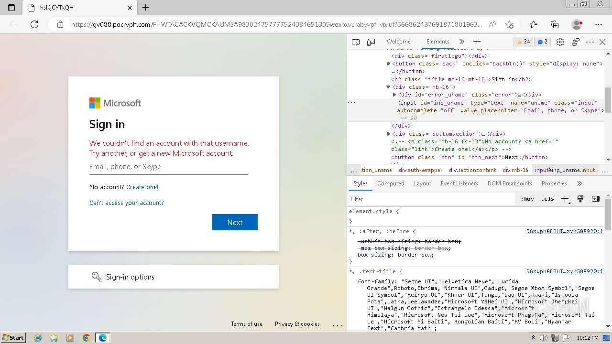Expand the div class="bottomsection" node
612x344 pixels.
pyautogui.click(x=389, y=134)
